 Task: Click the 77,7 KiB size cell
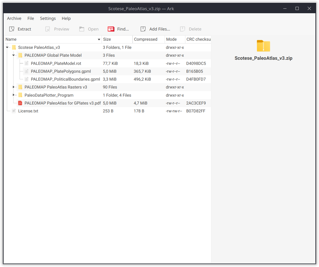[110, 63]
